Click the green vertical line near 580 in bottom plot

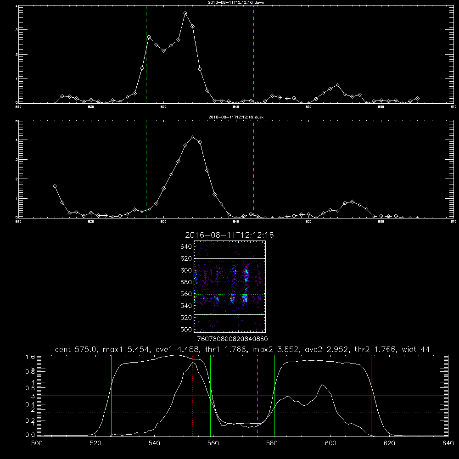(274, 395)
